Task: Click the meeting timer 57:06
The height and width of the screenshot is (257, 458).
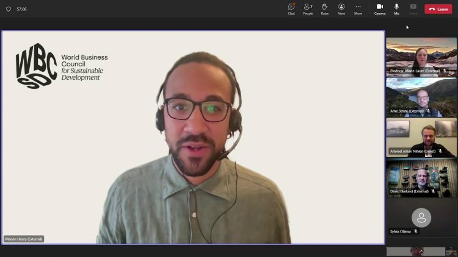Action: [x=21, y=9]
